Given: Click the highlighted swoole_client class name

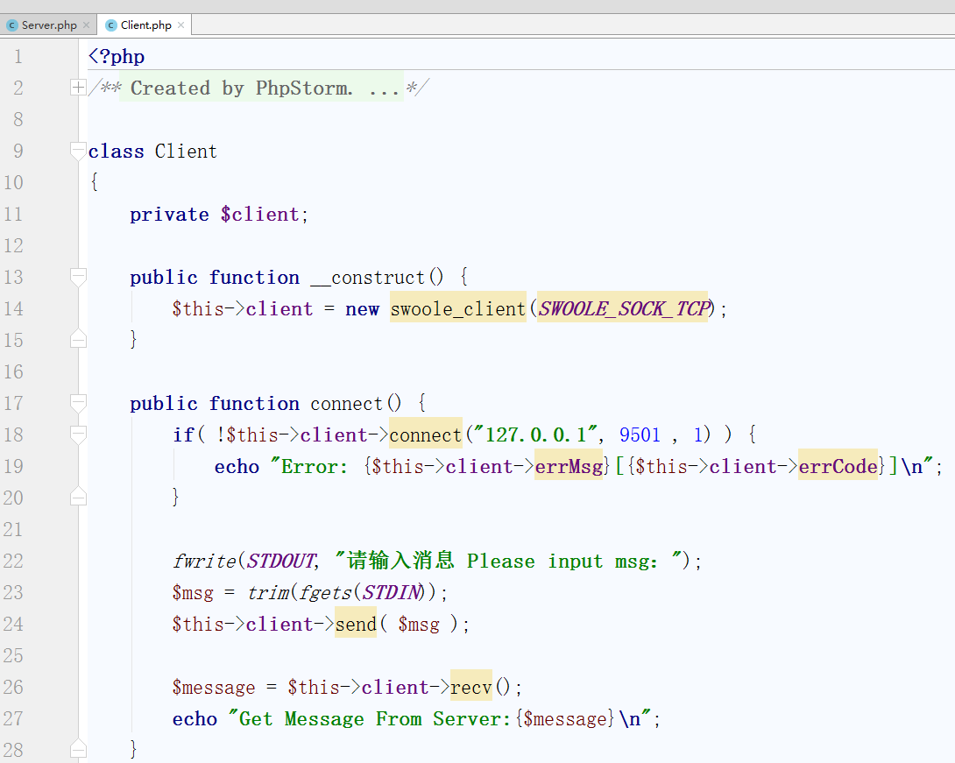Looking at the screenshot, I should point(457,308).
